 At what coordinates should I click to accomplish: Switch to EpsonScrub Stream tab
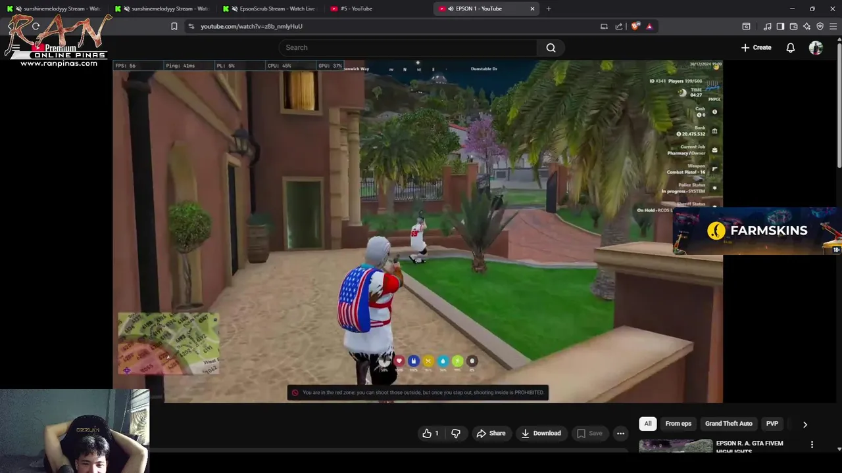(x=270, y=9)
